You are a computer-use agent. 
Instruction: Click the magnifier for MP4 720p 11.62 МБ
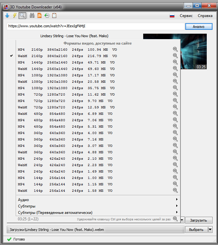[175, 94]
